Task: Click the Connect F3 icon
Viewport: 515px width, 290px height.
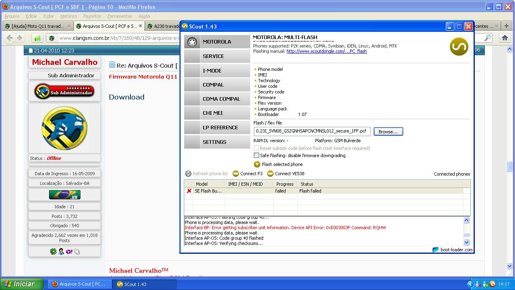Action: (x=236, y=174)
